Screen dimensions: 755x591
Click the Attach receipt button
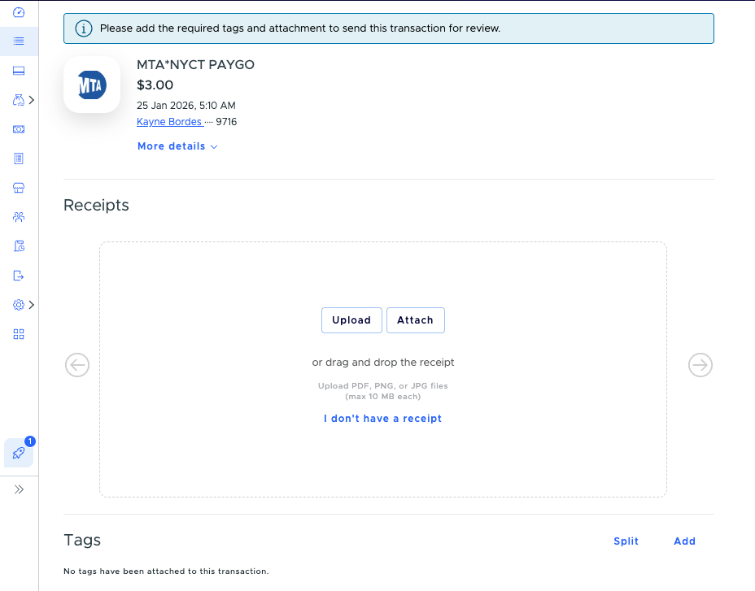[416, 320]
